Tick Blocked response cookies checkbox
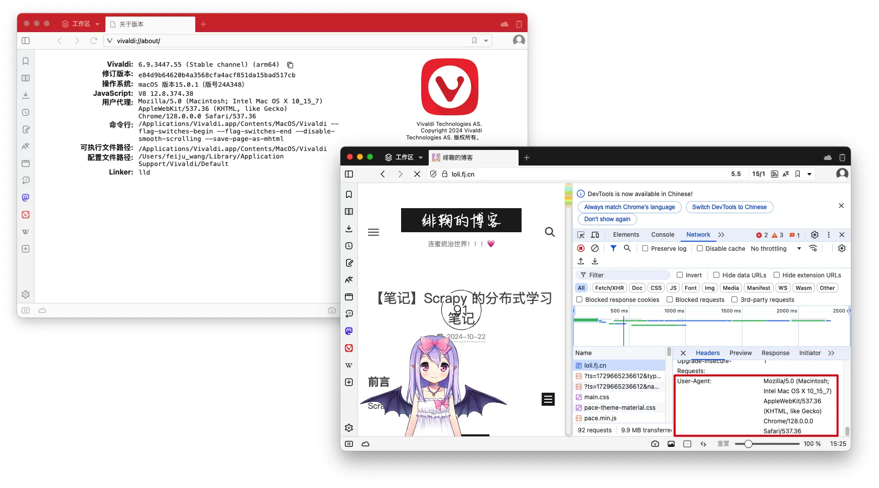The height and width of the screenshot is (488, 879). point(579,299)
